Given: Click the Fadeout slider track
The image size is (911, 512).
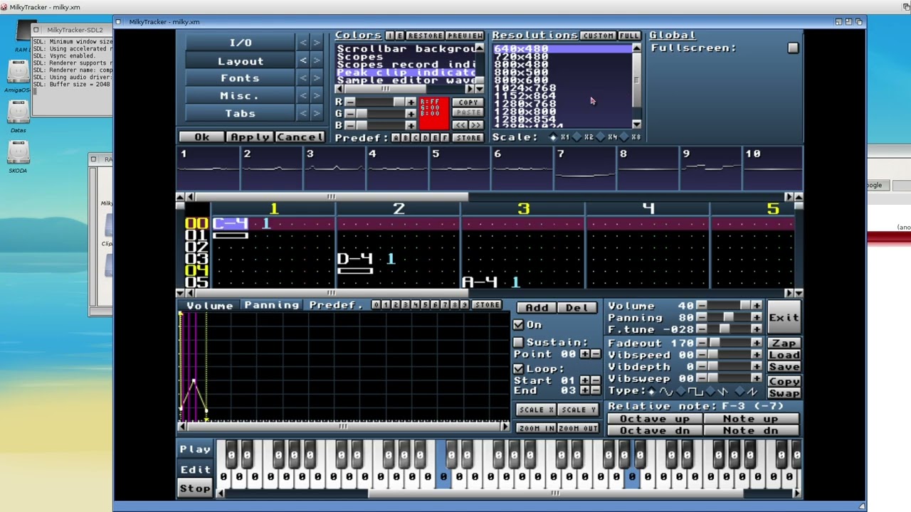Looking at the screenshot, I should tap(729, 343).
